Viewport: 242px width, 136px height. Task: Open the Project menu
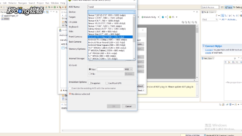tap(40, 3)
